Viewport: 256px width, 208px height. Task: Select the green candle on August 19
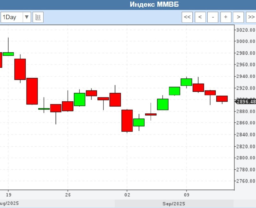8,54
